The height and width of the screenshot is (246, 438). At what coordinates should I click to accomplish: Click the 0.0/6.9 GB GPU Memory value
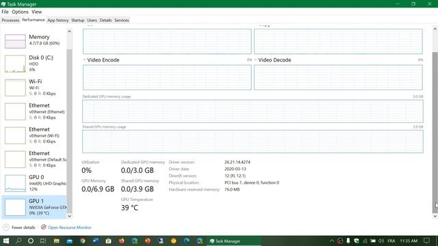click(98, 189)
